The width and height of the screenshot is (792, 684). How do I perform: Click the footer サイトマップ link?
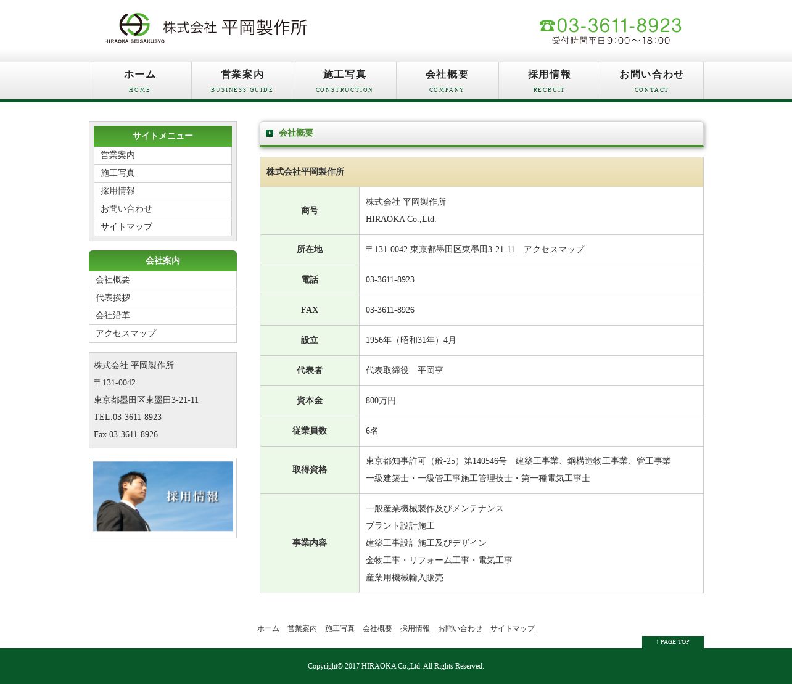click(513, 628)
